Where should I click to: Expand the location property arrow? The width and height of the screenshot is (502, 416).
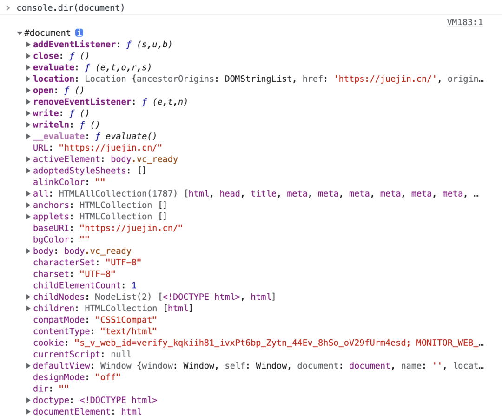tap(28, 79)
